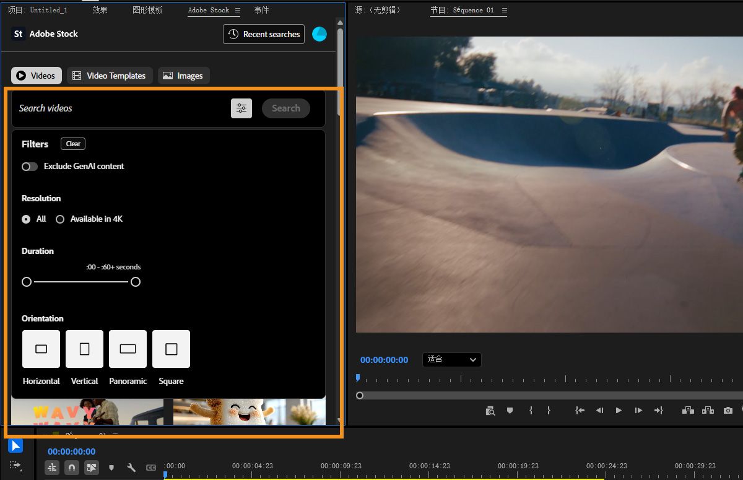This screenshot has height=480, width=743.
Task: Enable snapping with the magnet icon
Action: coord(72,468)
